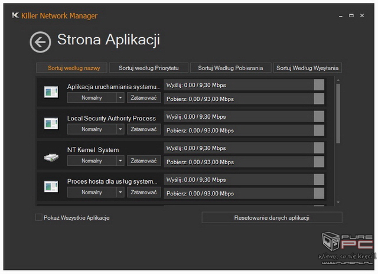Click the scrollbar up arrow
This screenshot has height=274, width=378.
(x=338, y=80)
